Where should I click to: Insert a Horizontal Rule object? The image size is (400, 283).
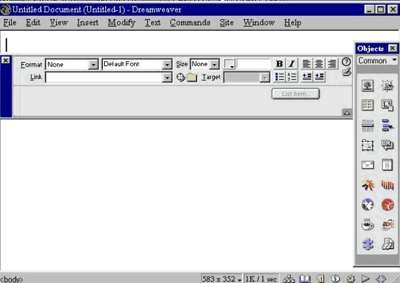368,125
